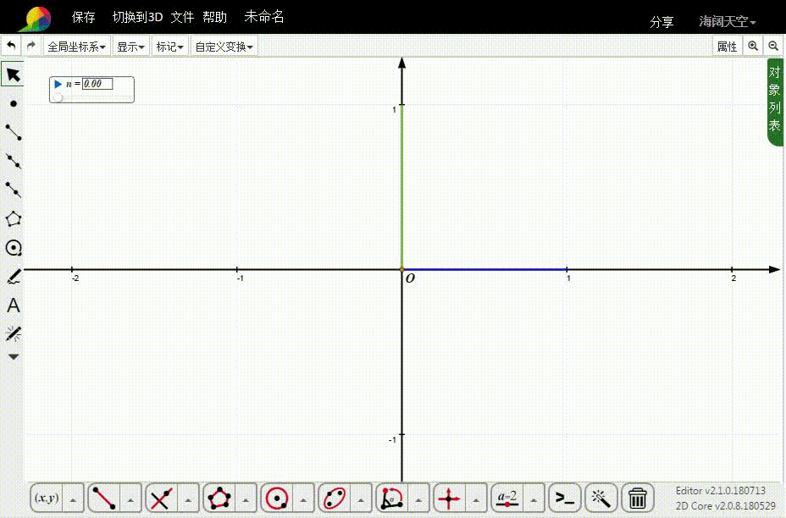The width and height of the screenshot is (786, 518).
Task: Expand more tools arrow in left toolbar
Action: coord(14,356)
